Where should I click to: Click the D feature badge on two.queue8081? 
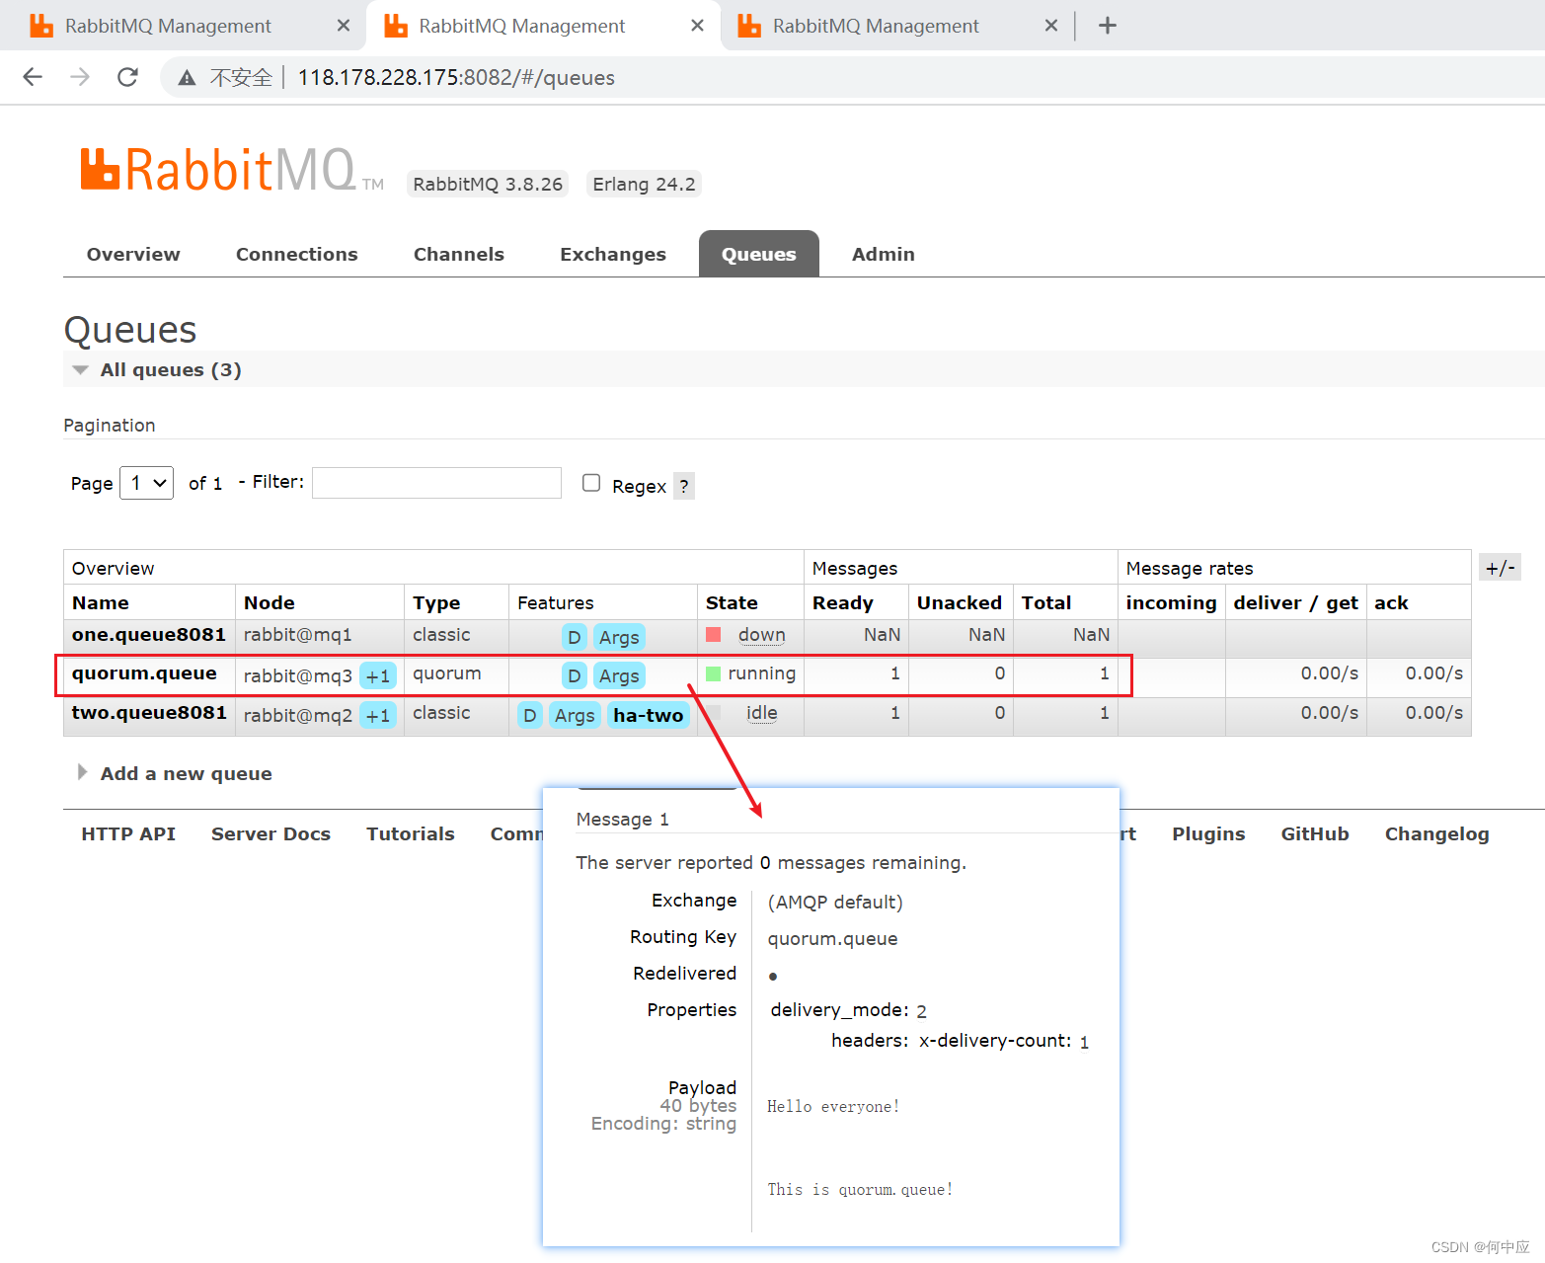530,715
